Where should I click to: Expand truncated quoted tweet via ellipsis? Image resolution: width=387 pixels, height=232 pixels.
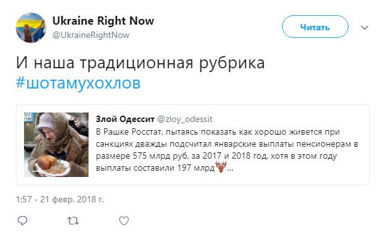[230, 169]
